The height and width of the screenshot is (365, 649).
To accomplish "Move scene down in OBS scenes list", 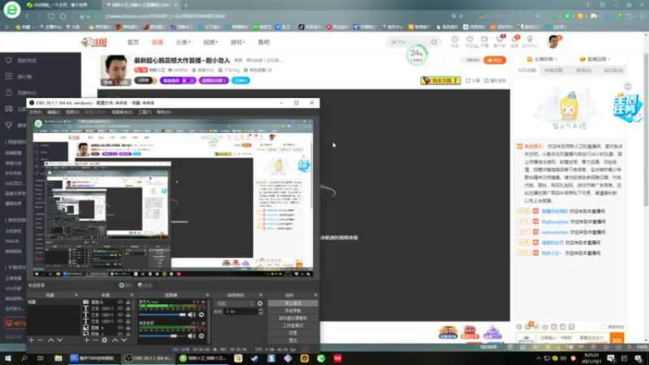I will click(x=60, y=340).
